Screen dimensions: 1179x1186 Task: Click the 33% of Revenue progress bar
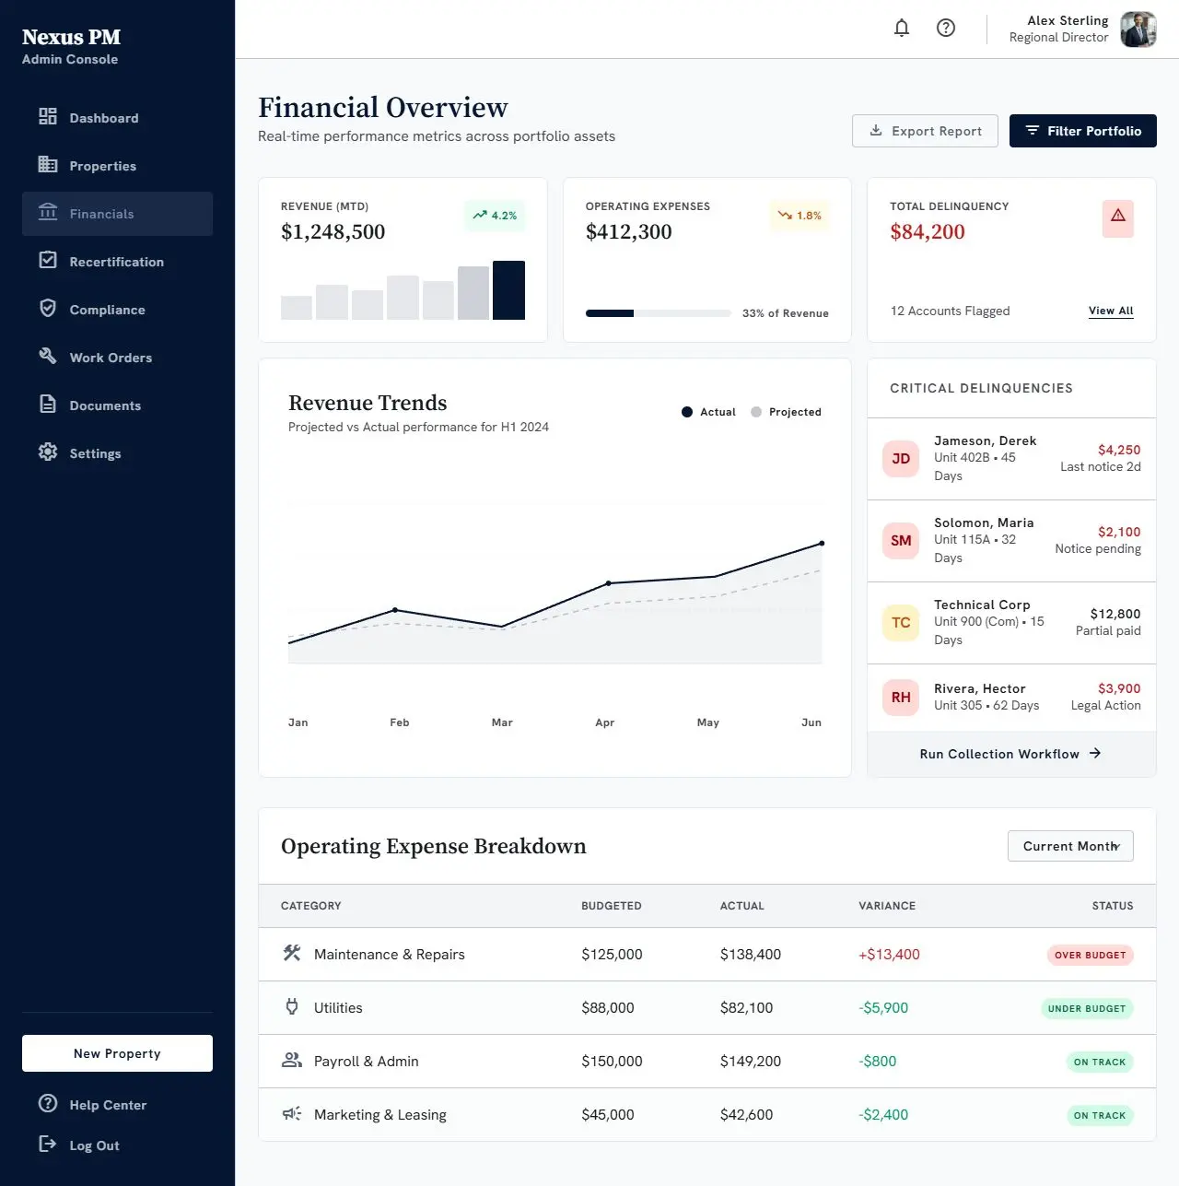[x=659, y=313]
